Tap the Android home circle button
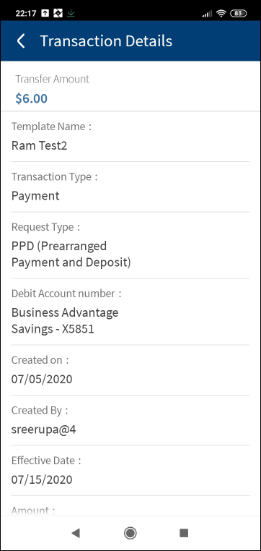 (x=130, y=533)
